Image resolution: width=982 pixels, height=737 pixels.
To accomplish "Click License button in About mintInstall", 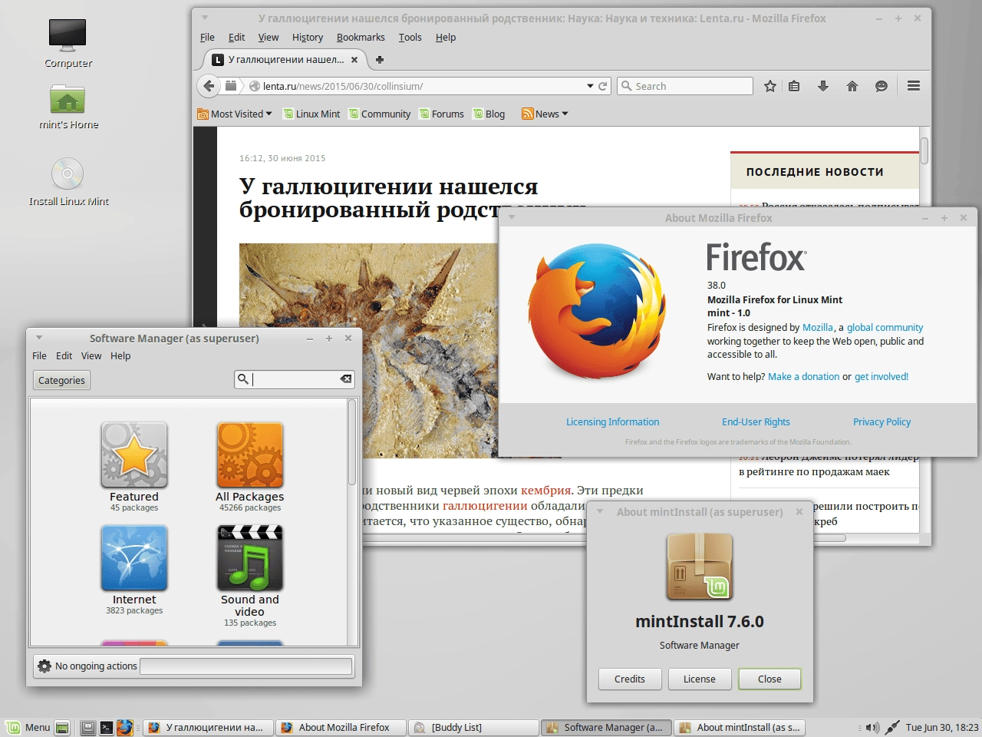I will (x=699, y=679).
